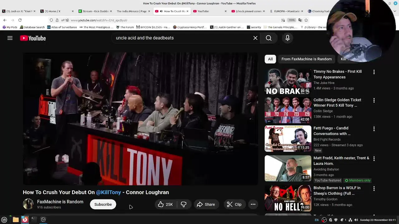Viewport: 399px width, 224px height.
Task: Dislike the video
Action: coord(184,204)
